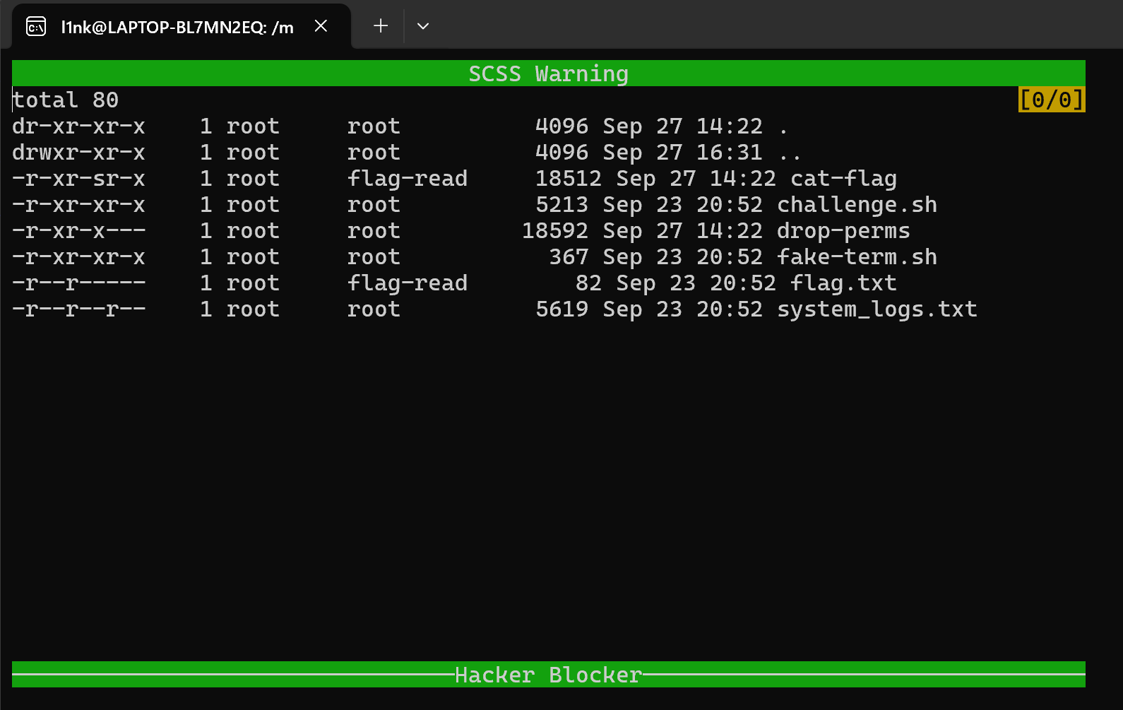Click the terminal icon in the tab
The width and height of the screenshot is (1123, 710).
pos(36,27)
